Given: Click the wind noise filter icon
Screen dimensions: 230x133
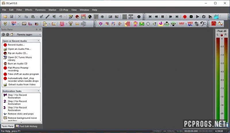Looking at the screenshot, I should pos(83,24).
